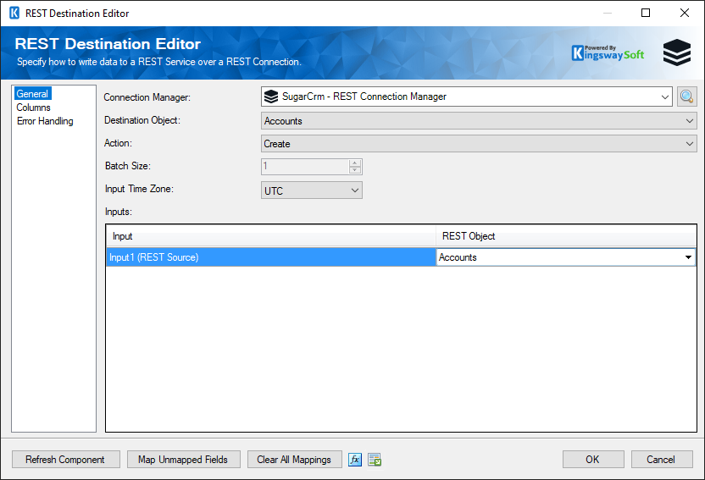Close the REST Destination Editor window
The height and width of the screenshot is (480, 705).
(x=685, y=13)
